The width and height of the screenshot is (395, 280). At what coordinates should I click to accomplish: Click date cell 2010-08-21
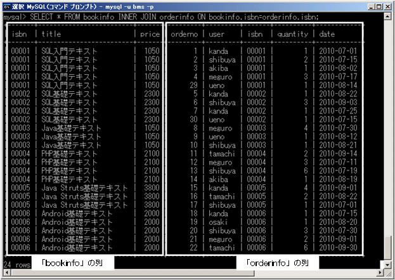[338, 145]
